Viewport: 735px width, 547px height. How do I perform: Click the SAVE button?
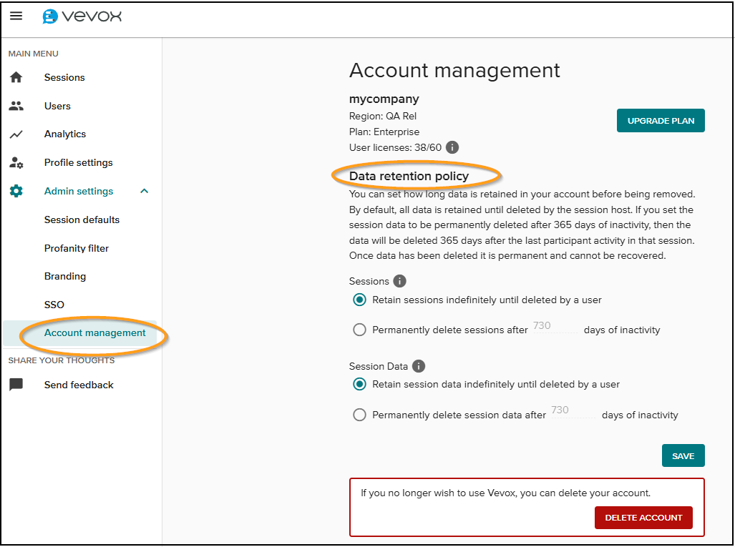(x=683, y=455)
